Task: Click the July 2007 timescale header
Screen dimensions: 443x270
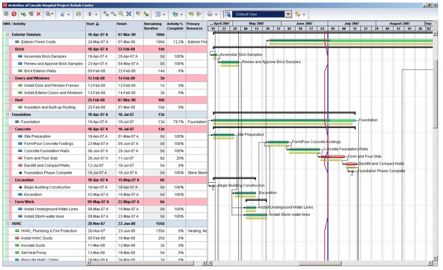Action: pos(352,23)
